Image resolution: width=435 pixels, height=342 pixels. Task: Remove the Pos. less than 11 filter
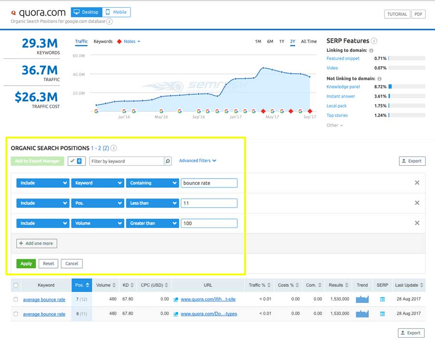417,203
